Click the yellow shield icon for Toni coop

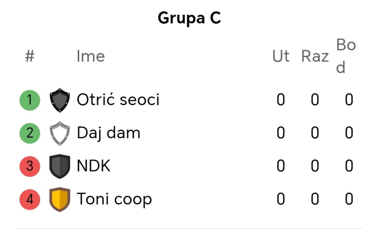click(60, 199)
